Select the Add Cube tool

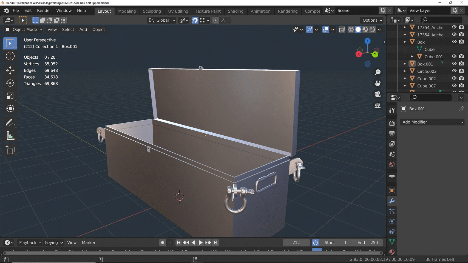[x=10, y=150]
